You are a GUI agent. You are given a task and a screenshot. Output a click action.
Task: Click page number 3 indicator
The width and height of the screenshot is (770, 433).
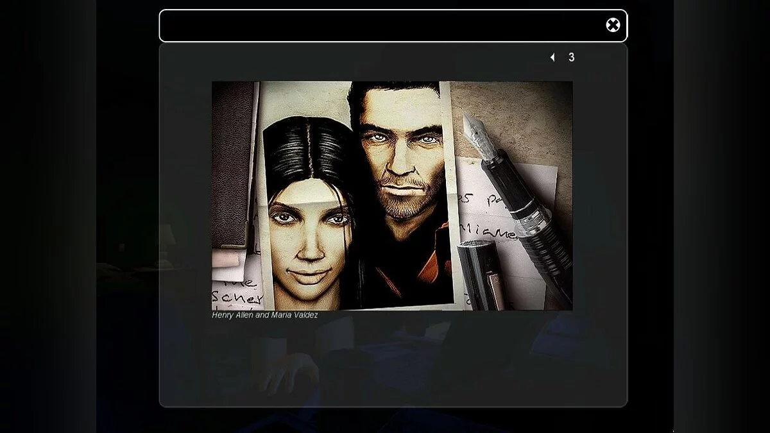[x=572, y=57]
